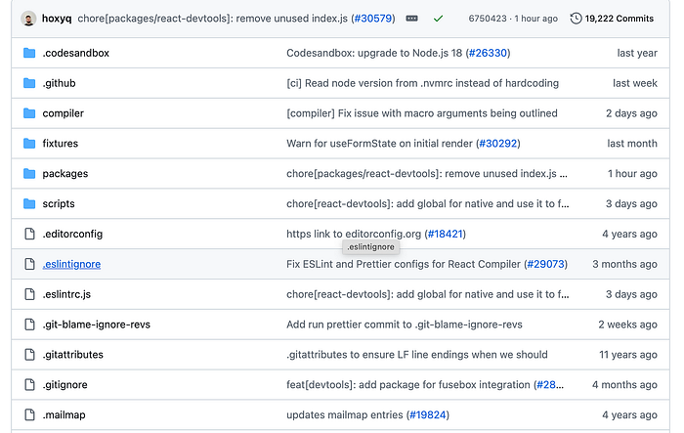The image size is (684, 433).
Task: Click the .mailmap file icon
Action: click(29, 415)
